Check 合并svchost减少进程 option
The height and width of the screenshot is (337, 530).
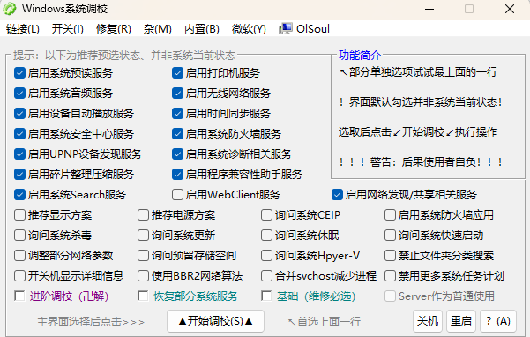(x=266, y=276)
